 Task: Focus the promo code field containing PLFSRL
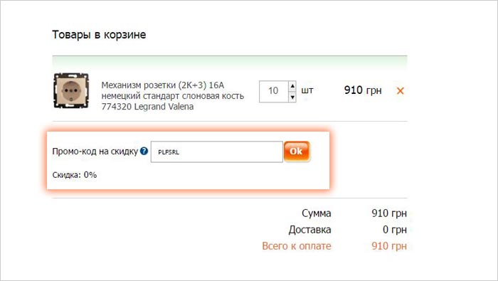coord(216,152)
